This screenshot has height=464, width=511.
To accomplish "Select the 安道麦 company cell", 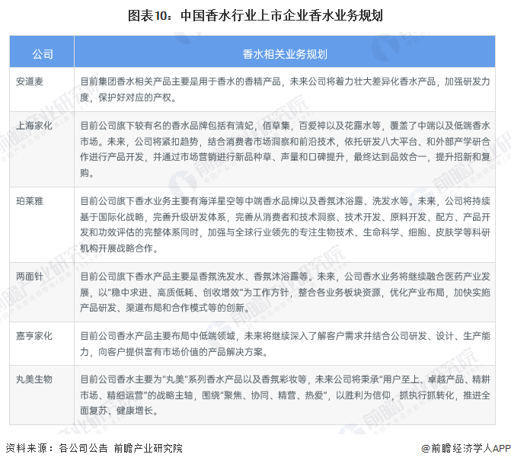I will (42, 89).
